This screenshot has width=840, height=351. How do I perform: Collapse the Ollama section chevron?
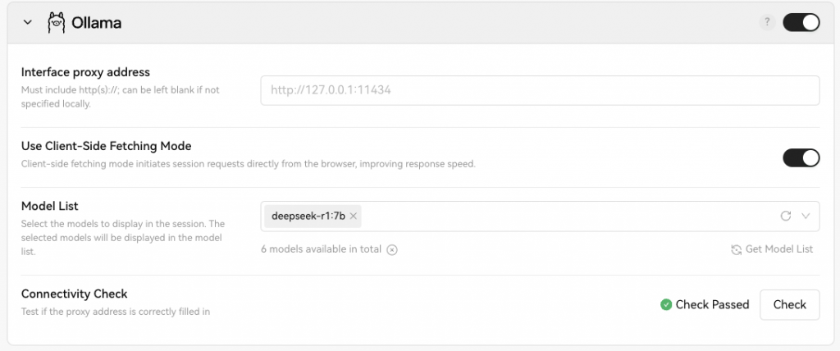pyautogui.click(x=28, y=23)
